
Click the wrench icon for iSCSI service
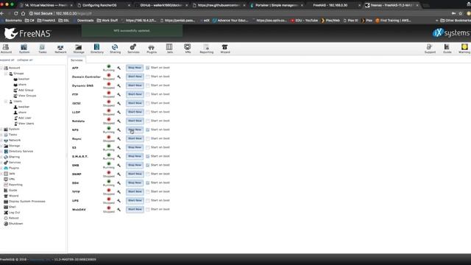pos(119,103)
